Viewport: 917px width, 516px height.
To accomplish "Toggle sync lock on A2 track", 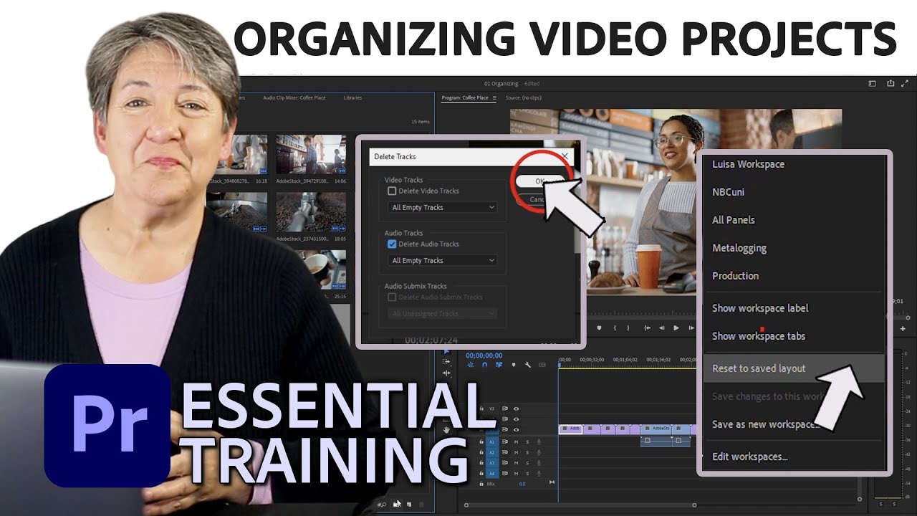I will tap(505, 452).
